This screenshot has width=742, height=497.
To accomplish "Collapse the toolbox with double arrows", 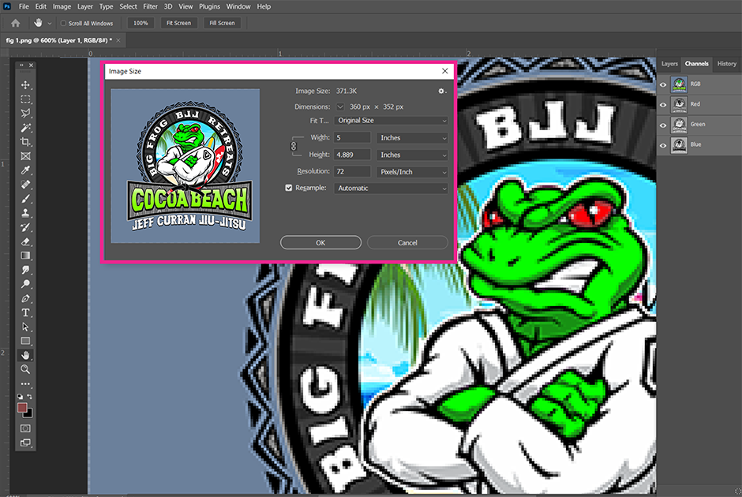I will tap(21, 65).
